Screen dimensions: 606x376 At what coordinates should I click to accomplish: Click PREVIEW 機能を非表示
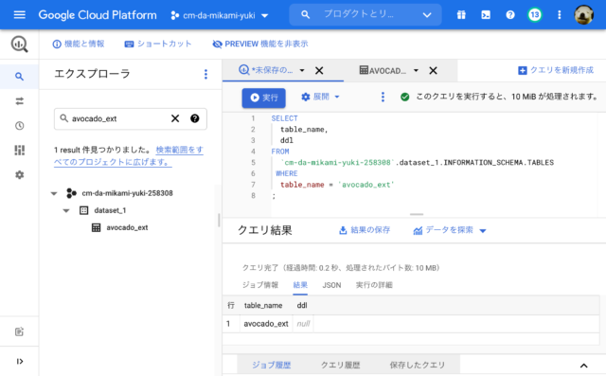[260, 45]
